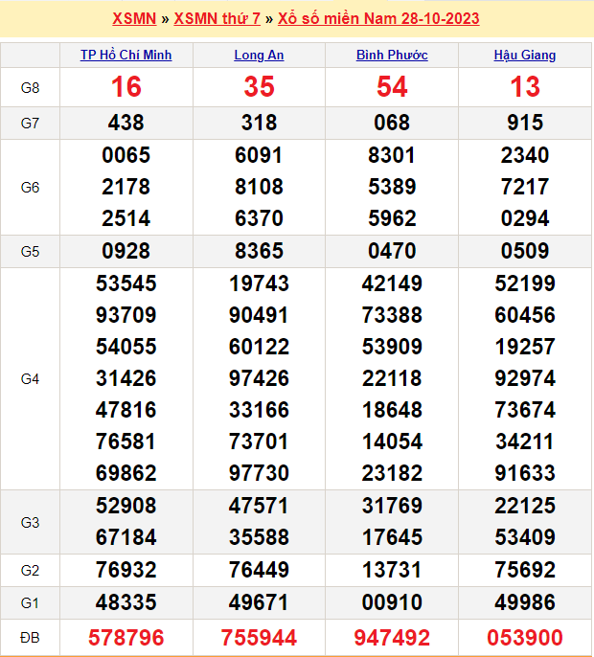Image resolution: width=594 pixels, height=657 pixels.
Task: Click the G2 number 76449
Action: pos(259,570)
